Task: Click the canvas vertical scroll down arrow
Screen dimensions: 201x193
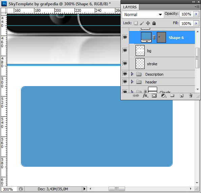Action: click(197, 183)
